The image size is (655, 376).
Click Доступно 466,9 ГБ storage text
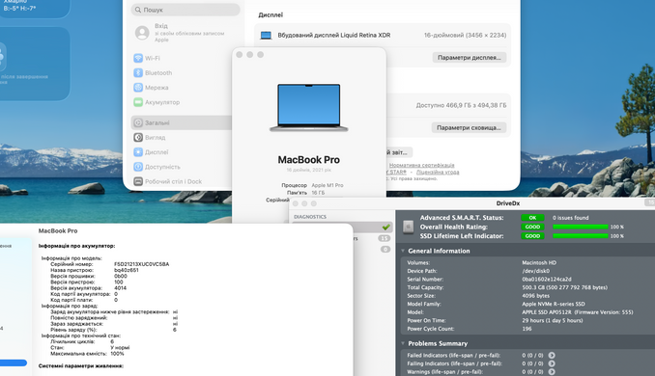point(461,105)
